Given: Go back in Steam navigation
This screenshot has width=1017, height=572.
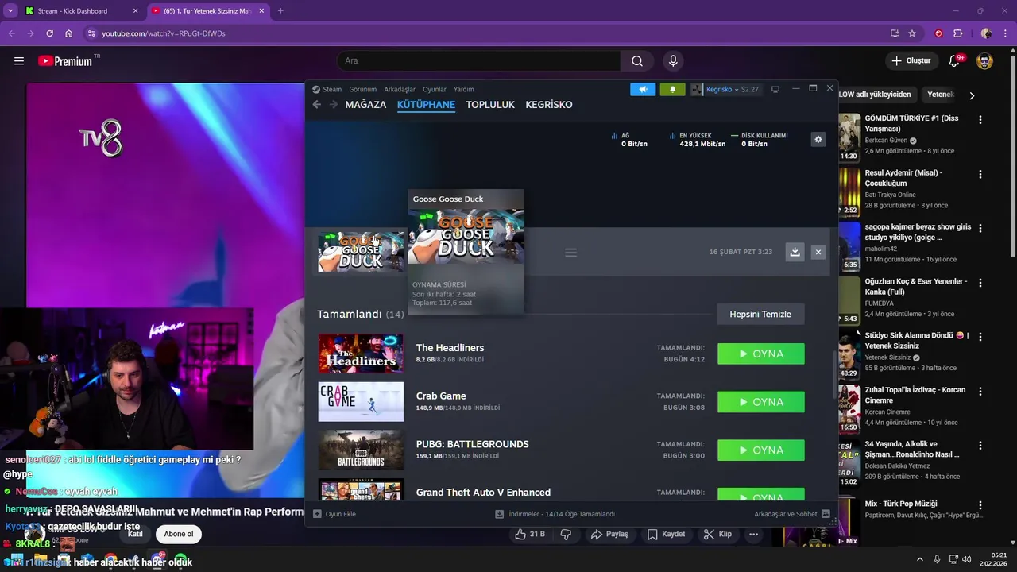Looking at the screenshot, I should tap(317, 105).
